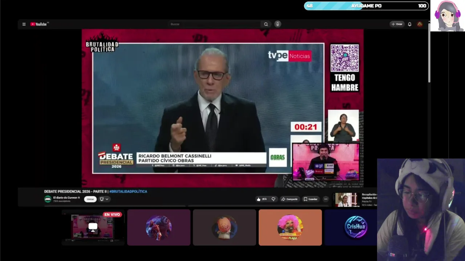Image resolution: width=465 pixels, height=261 pixels.
Task: Click the browser page vertical scrollbar
Action: 429,53
